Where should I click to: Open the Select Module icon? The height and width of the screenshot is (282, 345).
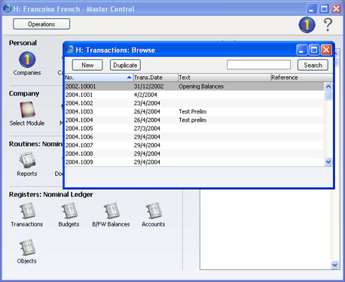coord(27,110)
